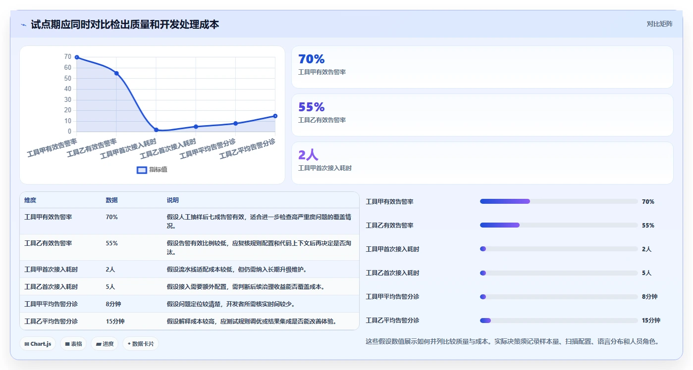Click the 70% cell in the table
693x370 pixels.
[x=111, y=217]
